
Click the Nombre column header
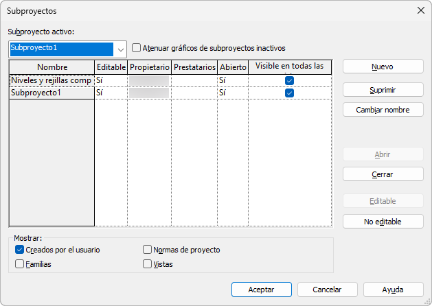(x=52, y=67)
